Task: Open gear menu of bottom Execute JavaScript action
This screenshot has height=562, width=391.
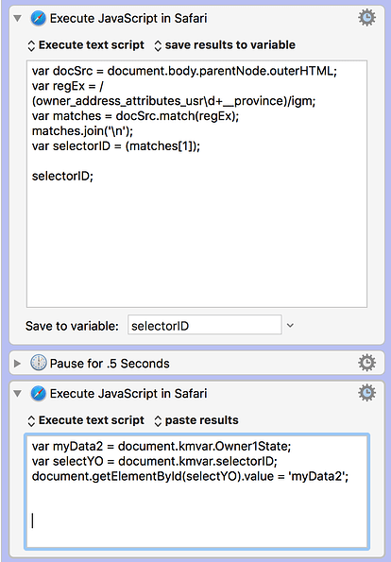Action: pos(367,393)
